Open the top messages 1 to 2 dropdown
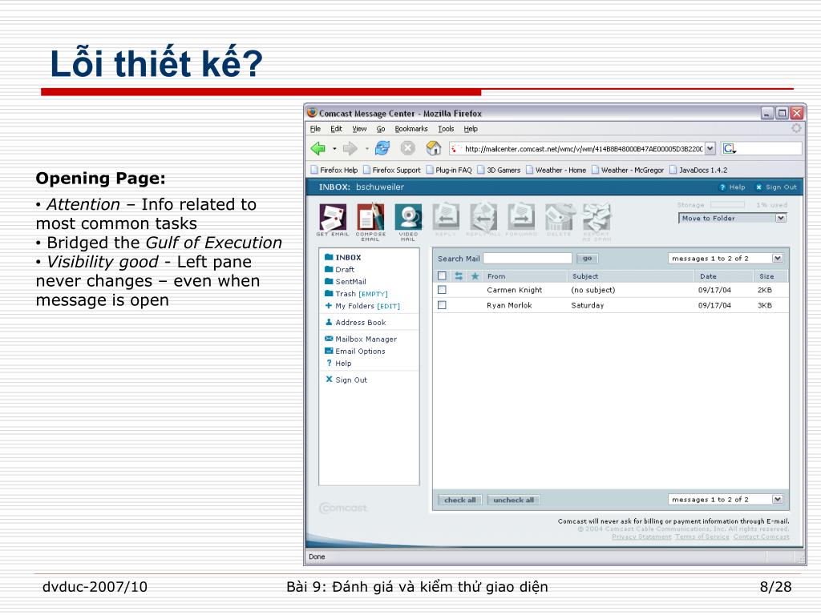 tap(726, 259)
